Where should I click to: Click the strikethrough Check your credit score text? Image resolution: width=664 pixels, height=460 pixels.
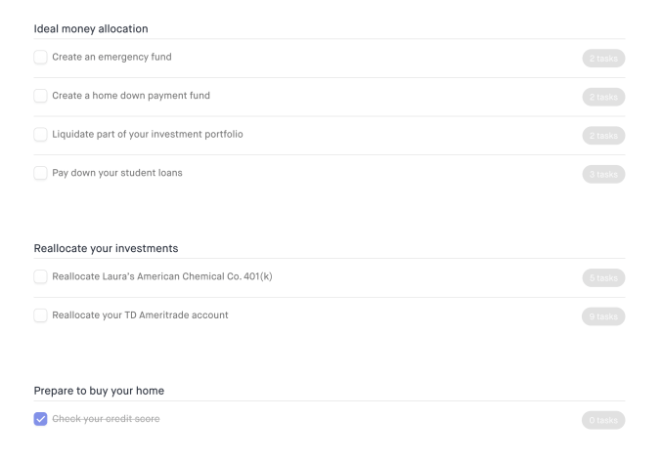tap(107, 419)
